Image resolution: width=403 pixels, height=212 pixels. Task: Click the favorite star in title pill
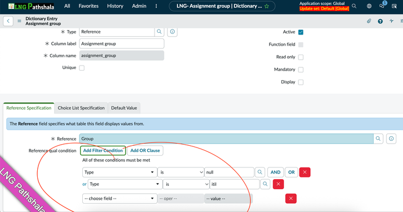tap(267, 6)
